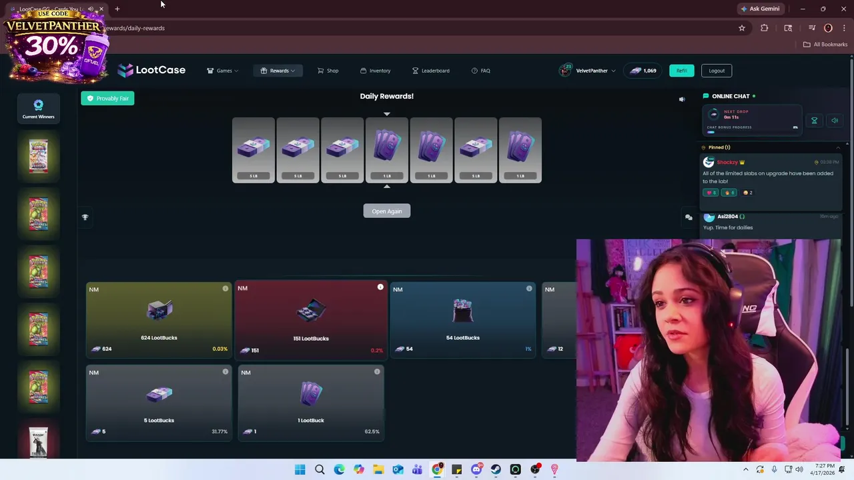
Task: Select the 5 LootBucks reward card
Action: (159, 403)
